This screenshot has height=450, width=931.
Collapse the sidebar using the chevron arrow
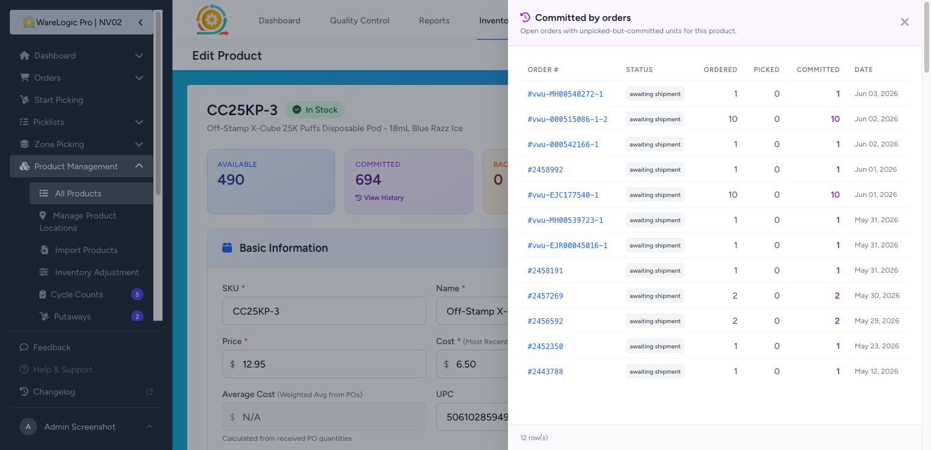pos(140,22)
